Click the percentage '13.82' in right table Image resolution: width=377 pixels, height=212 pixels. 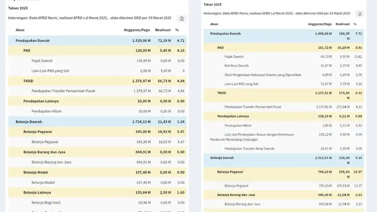coord(358,57)
